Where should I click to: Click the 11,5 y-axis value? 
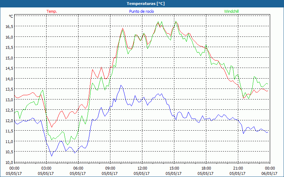[x=9, y=131]
